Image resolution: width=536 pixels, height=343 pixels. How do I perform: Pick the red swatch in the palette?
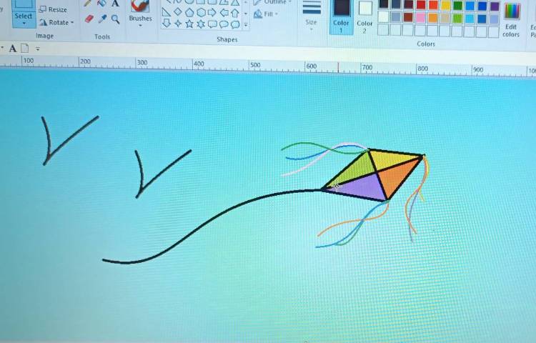point(421,5)
